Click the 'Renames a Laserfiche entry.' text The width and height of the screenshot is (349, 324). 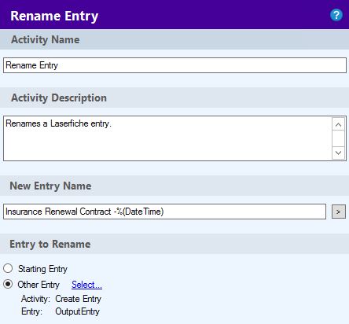point(58,123)
